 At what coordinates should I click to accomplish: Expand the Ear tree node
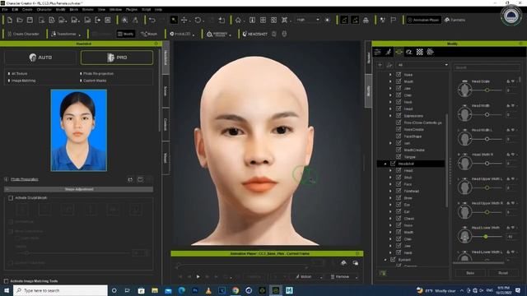tap(390, 211)
